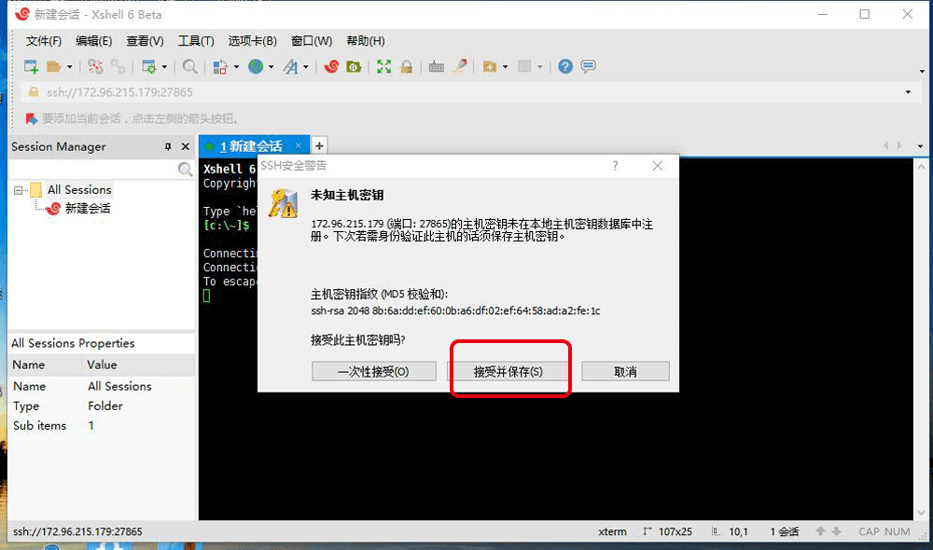933x550 pixels.
Task: Expand the font toolbar dropdown arrow
Action: pos(305,67)
